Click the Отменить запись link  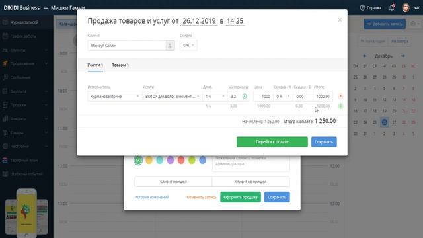pyautogui.click(x=202, y=197)
